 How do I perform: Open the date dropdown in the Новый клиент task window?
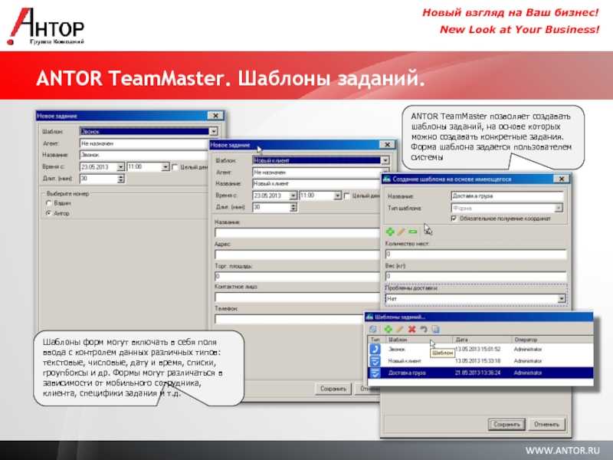pyautogui.click(x=293, y=195)
